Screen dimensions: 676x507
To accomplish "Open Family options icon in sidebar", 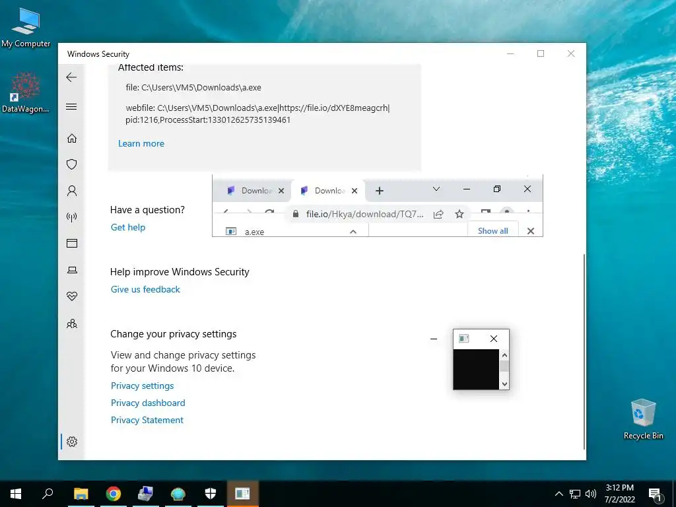I will (71, 323).
